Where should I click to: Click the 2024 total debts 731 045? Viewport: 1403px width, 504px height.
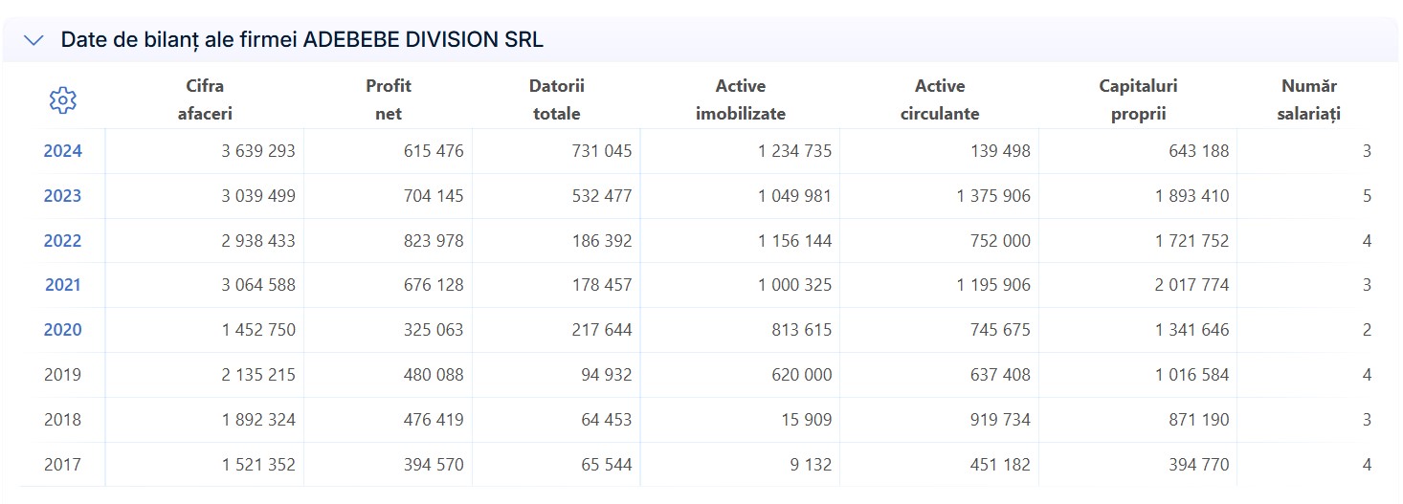point(602,151)
